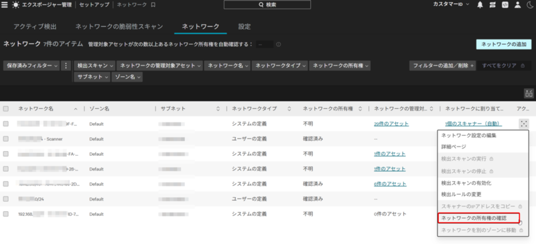536x244 pixels.
Task: Choose ネットワーク設定の編集 from the menu
Action: pos(482,136)
